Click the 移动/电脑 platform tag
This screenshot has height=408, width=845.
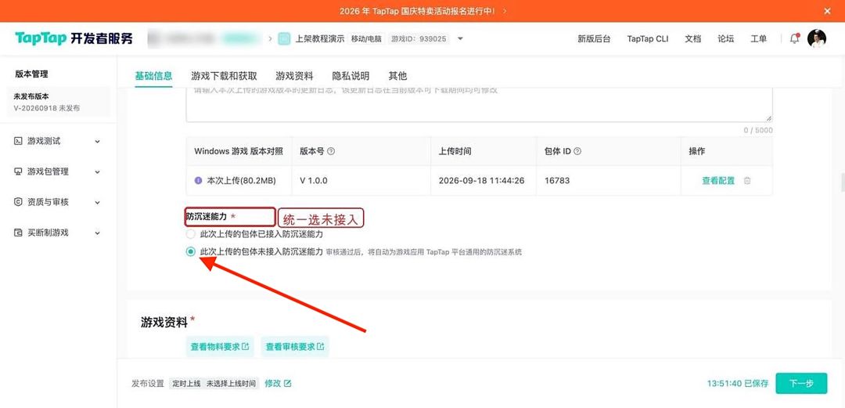click(x=366, y=39)
